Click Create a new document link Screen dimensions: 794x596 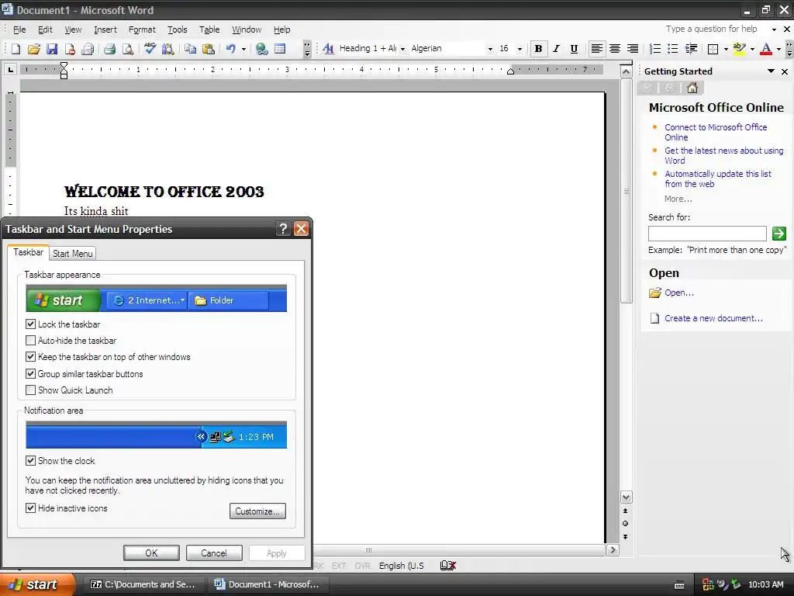click(713, 318)
